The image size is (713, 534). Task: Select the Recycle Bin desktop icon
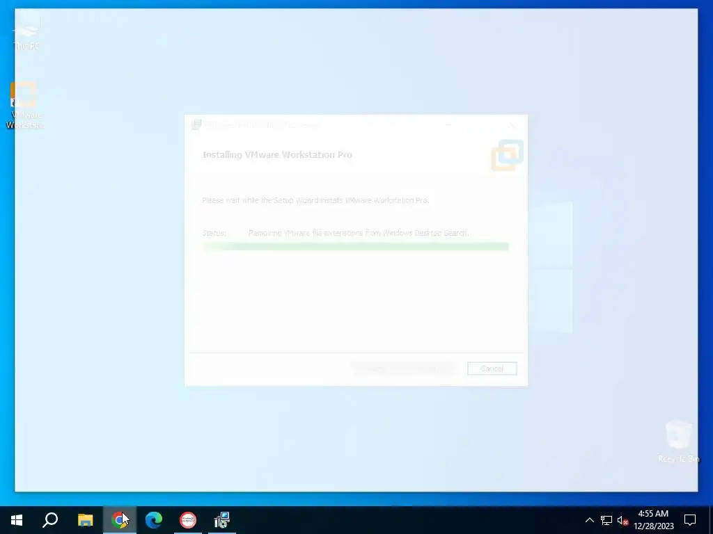(x=678, y=442)
